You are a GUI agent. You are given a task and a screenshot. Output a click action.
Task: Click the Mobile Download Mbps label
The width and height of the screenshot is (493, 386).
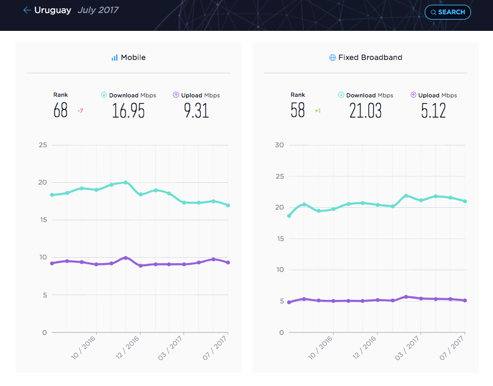(x=132, y=95)
